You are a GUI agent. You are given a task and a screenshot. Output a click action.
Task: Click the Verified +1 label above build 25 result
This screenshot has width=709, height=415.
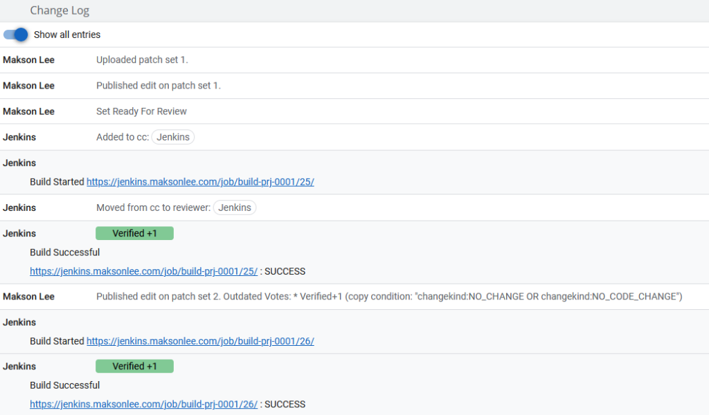135,234
